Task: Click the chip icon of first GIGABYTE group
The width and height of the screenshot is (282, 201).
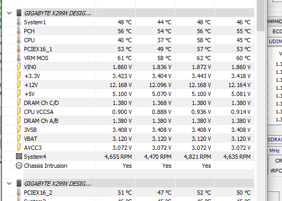Action: pyautogui.click(x=18, y=13)
